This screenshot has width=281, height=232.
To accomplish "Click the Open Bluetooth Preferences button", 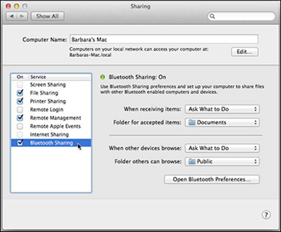I will 211,180.
